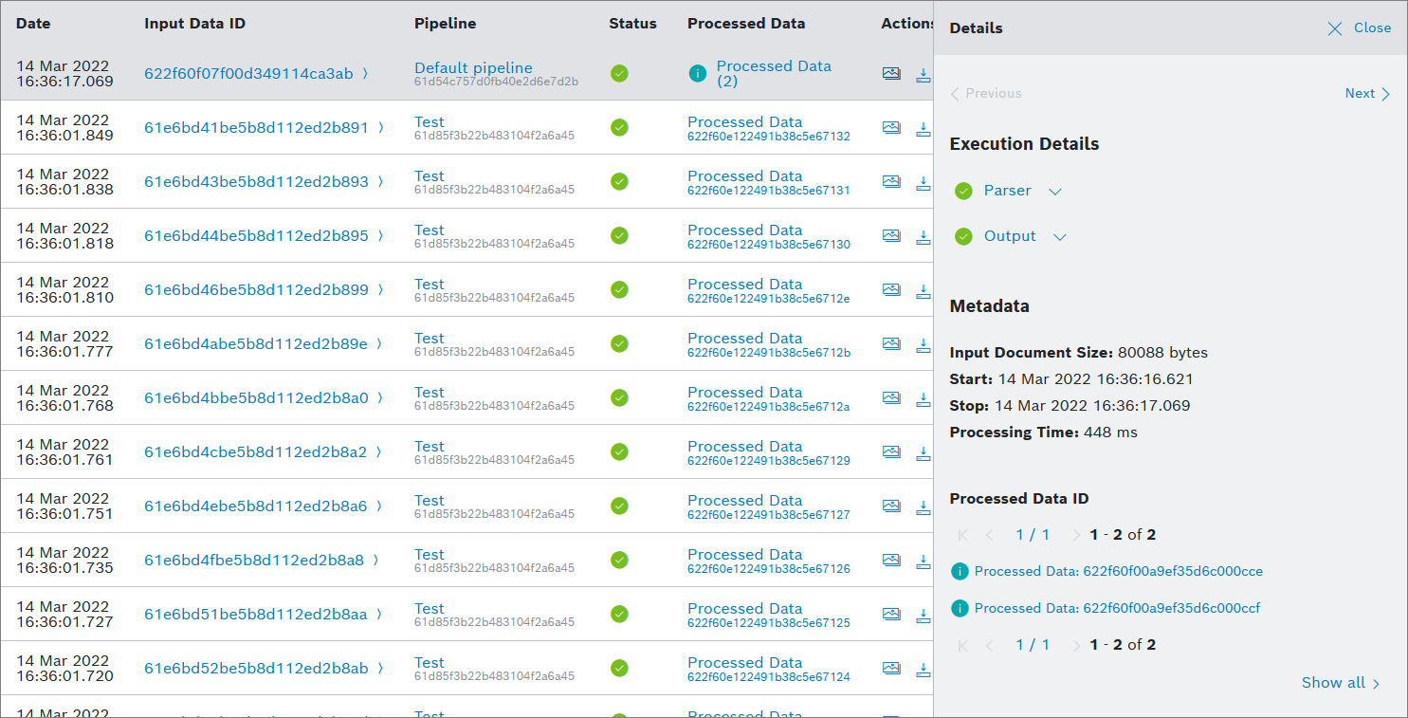Click info icon next to Processed Data ending cce
1408x718 pixels.
[x=960, y=572]
